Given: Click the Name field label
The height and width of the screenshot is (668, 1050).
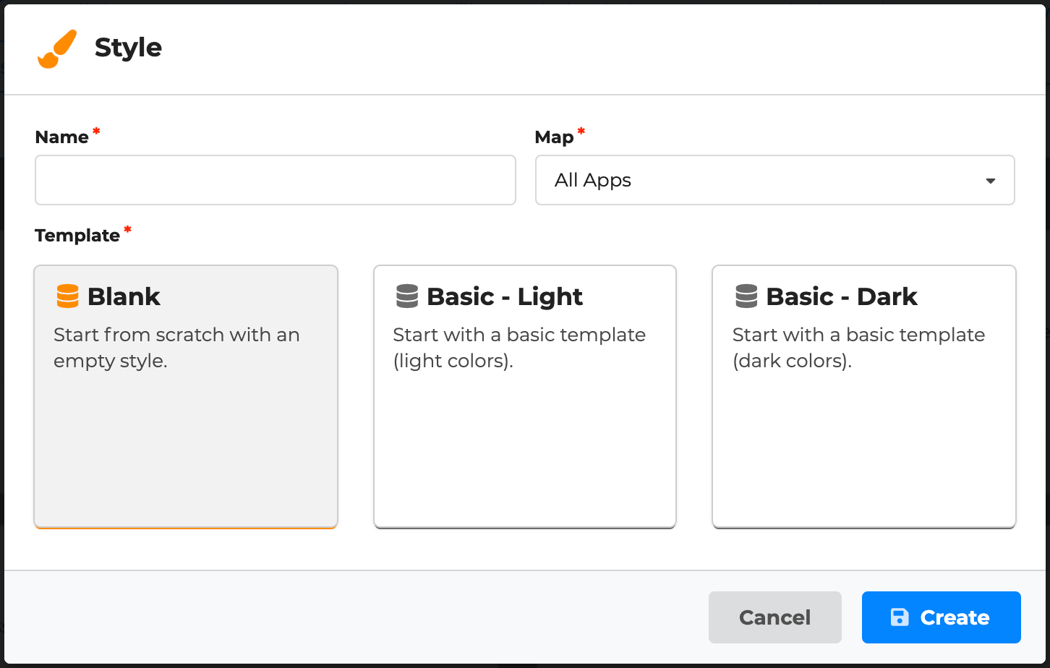Looking at the screenshot, I should (61, 137).
